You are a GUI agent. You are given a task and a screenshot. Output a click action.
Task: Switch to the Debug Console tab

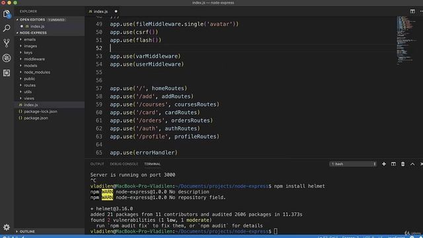point(124,164)
